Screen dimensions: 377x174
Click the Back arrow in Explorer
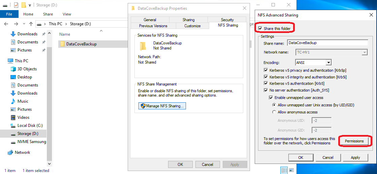click(6, 24)
